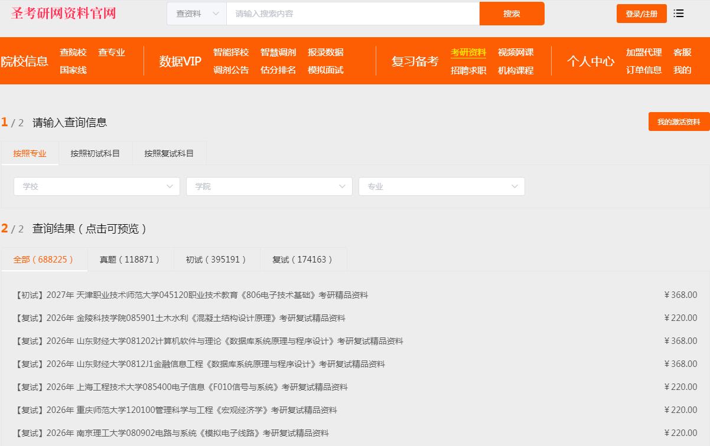
Task: Open 查院校 in the navigation
Action: 73,52
